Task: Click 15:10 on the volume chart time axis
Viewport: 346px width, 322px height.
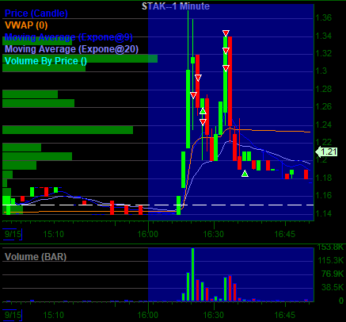Action: pos(53,315)
